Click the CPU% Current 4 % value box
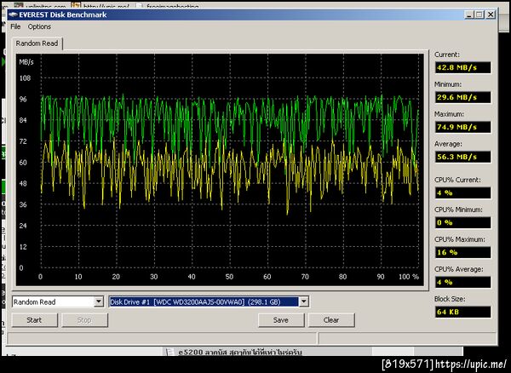 pyautogui.click(x=462, y=192)
